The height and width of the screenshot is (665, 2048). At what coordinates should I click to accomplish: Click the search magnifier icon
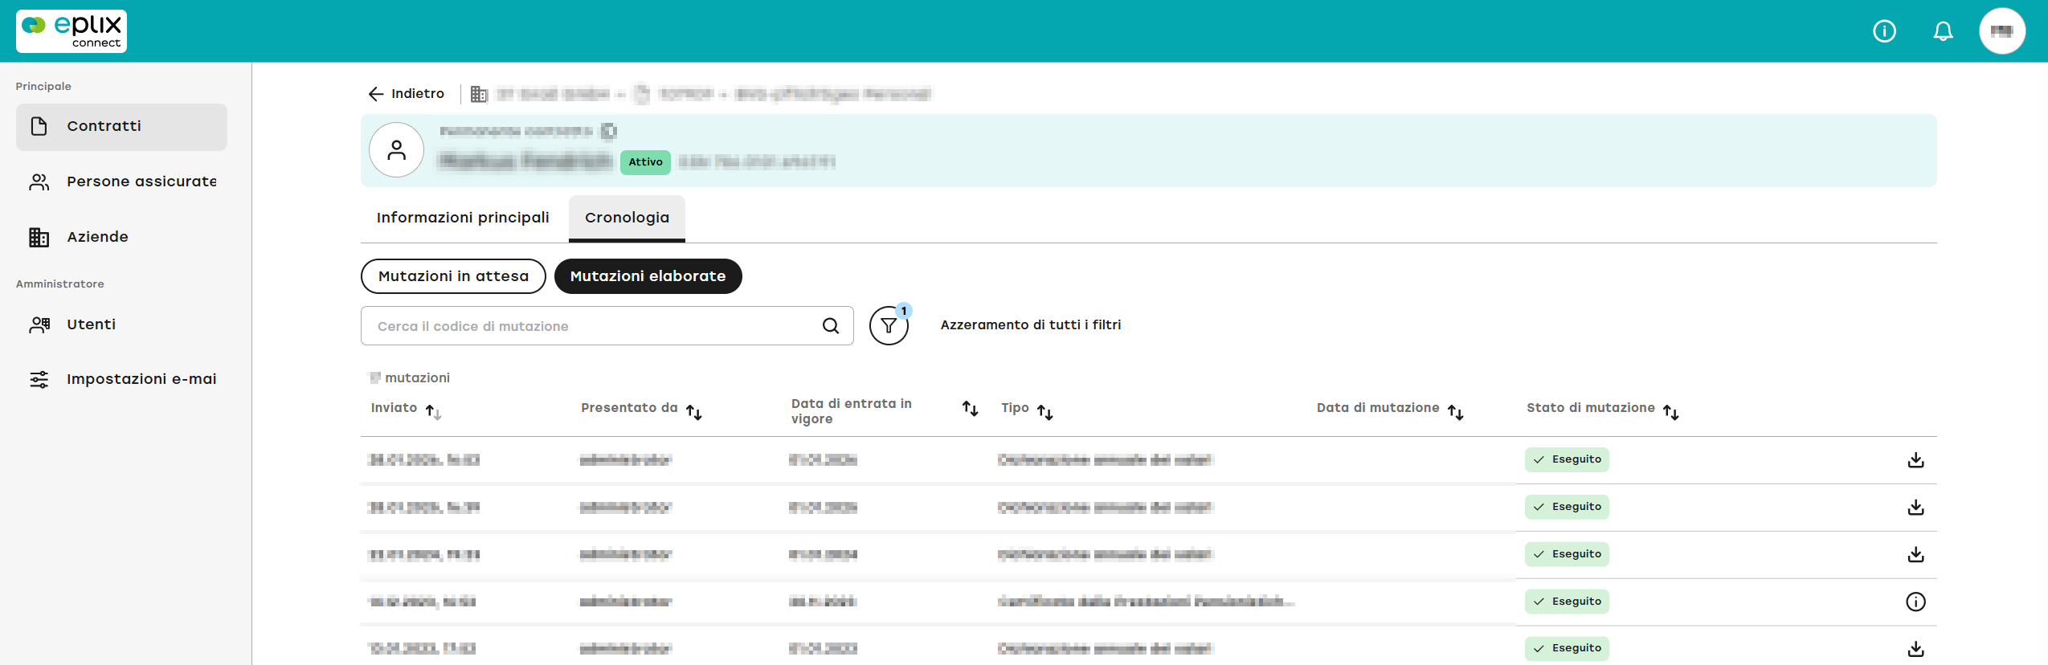tap(831, 326)
